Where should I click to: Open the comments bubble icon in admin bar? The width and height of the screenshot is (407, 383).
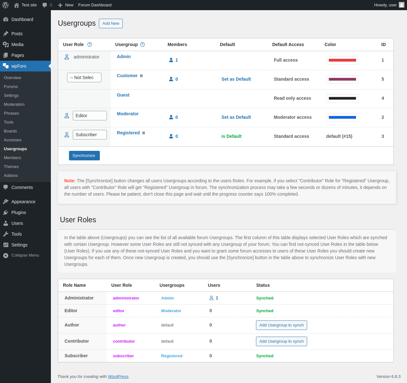point(45,5)
